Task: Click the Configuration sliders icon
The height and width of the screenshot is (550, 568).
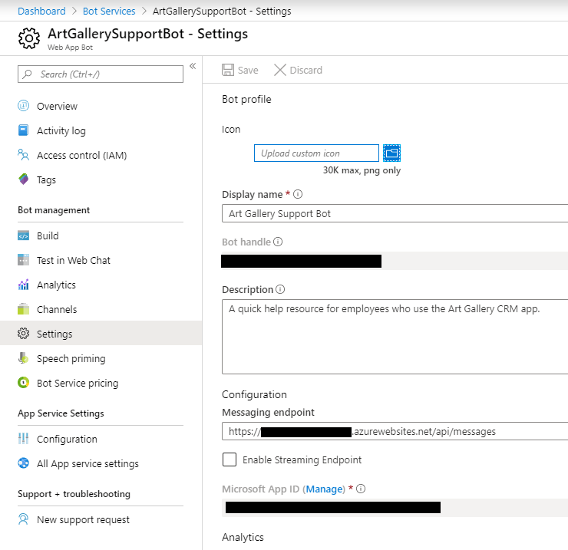Action: coord(24,439)
